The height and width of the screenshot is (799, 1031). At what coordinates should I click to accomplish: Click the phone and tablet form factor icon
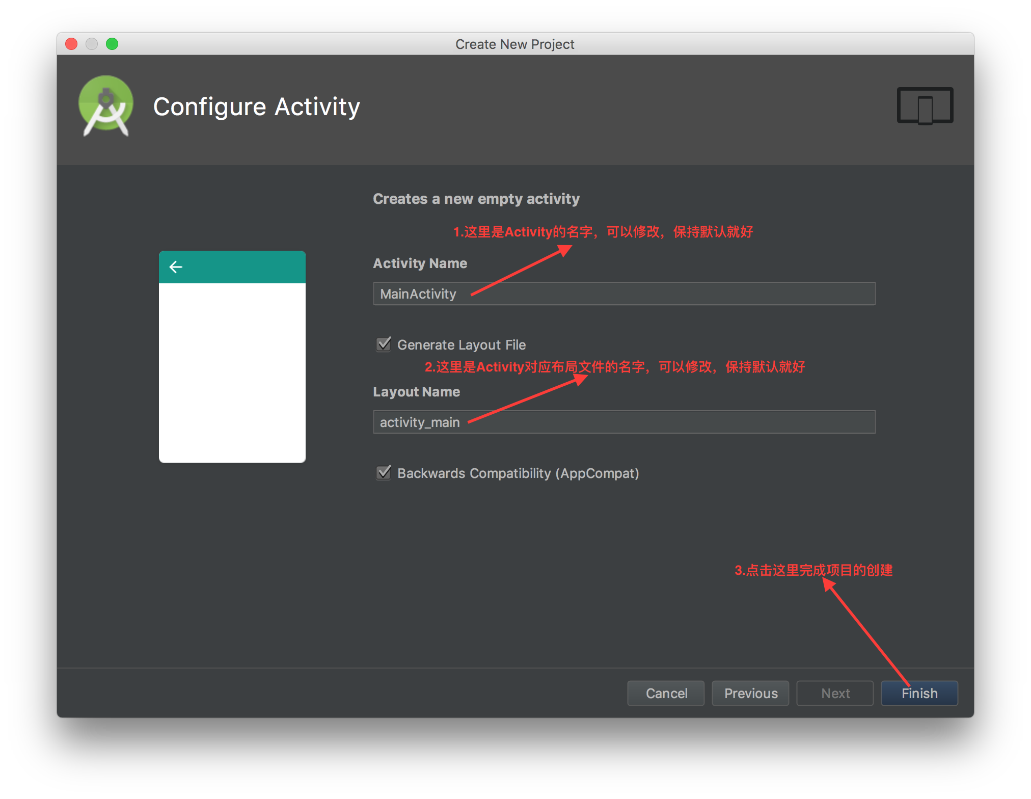925,106
